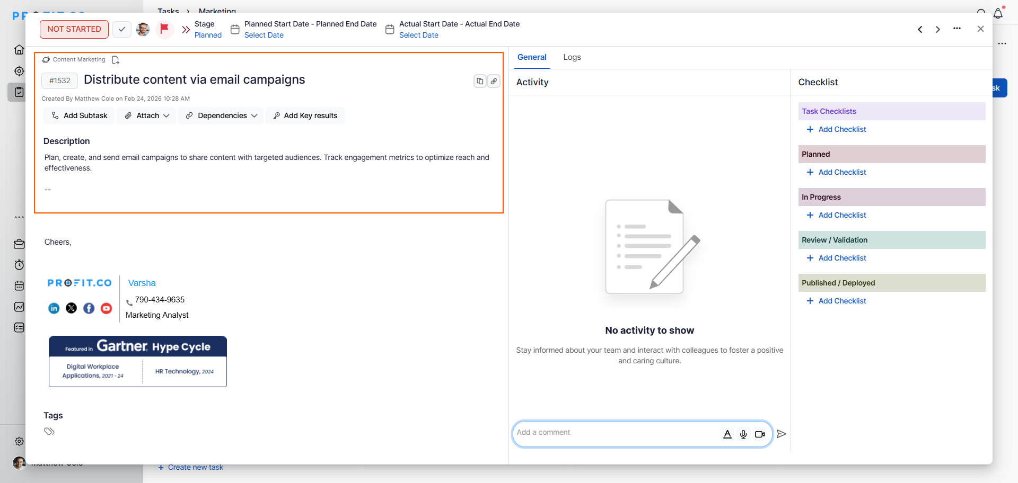Click the microphone icon in comment box
The height and width of the screenshot is (483, 1018).
[743, 434]
